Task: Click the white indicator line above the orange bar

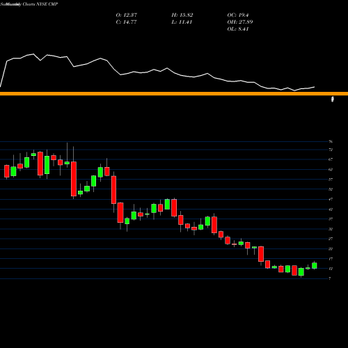Action: click(x=157, y=72)
